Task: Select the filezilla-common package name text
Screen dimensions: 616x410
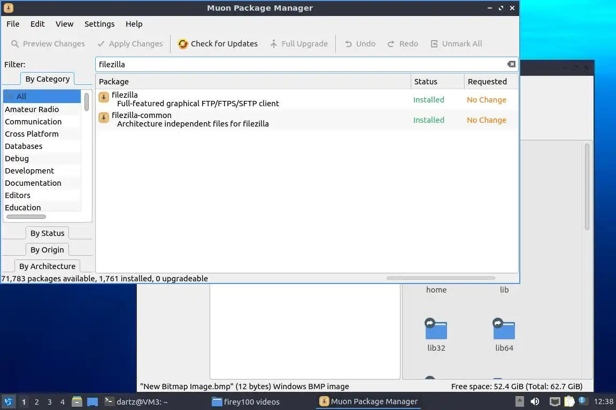Action: [x=141, y=115]
